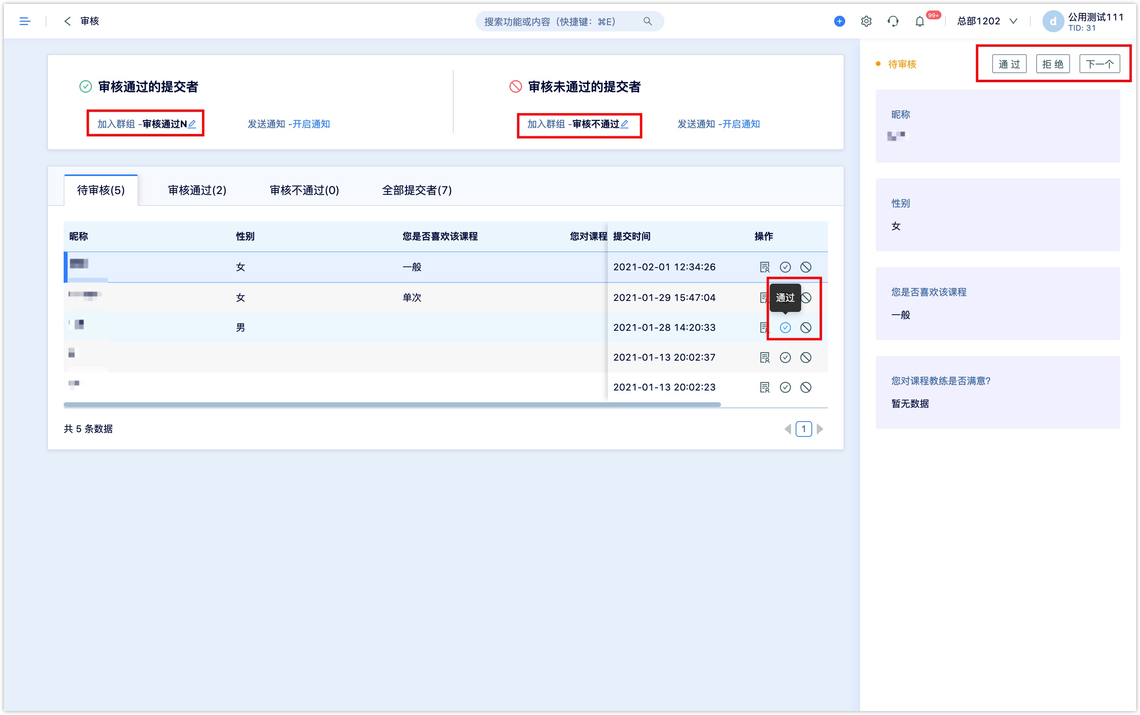Switch to 审核不通过(0) tab

click(x=304, y=190)
